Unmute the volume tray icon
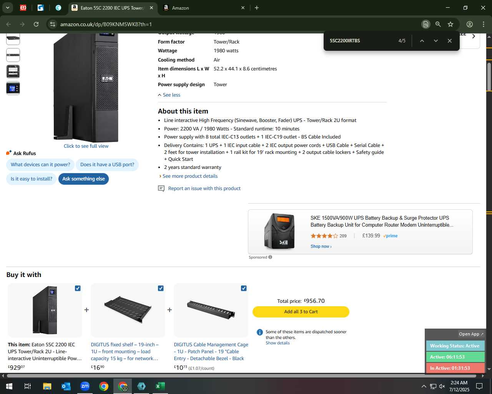Screen dimensions: 492x394 click(442, 386)
